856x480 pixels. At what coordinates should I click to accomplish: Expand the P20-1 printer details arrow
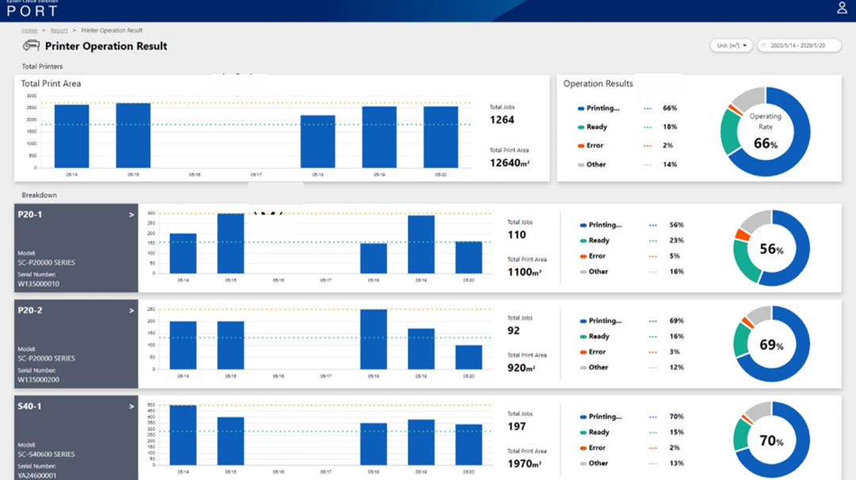coord(132,215)
